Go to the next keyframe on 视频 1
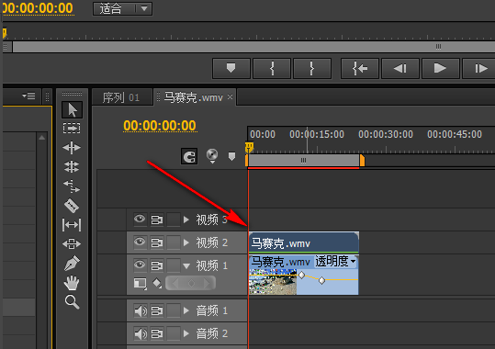Screen dimensions: 495x349 (x=207, y=283)
